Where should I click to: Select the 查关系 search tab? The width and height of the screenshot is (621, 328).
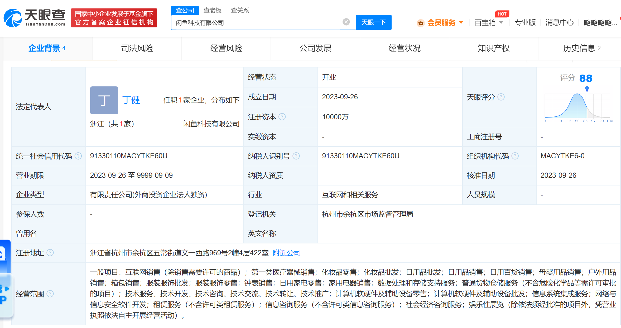tap(240, 10)
